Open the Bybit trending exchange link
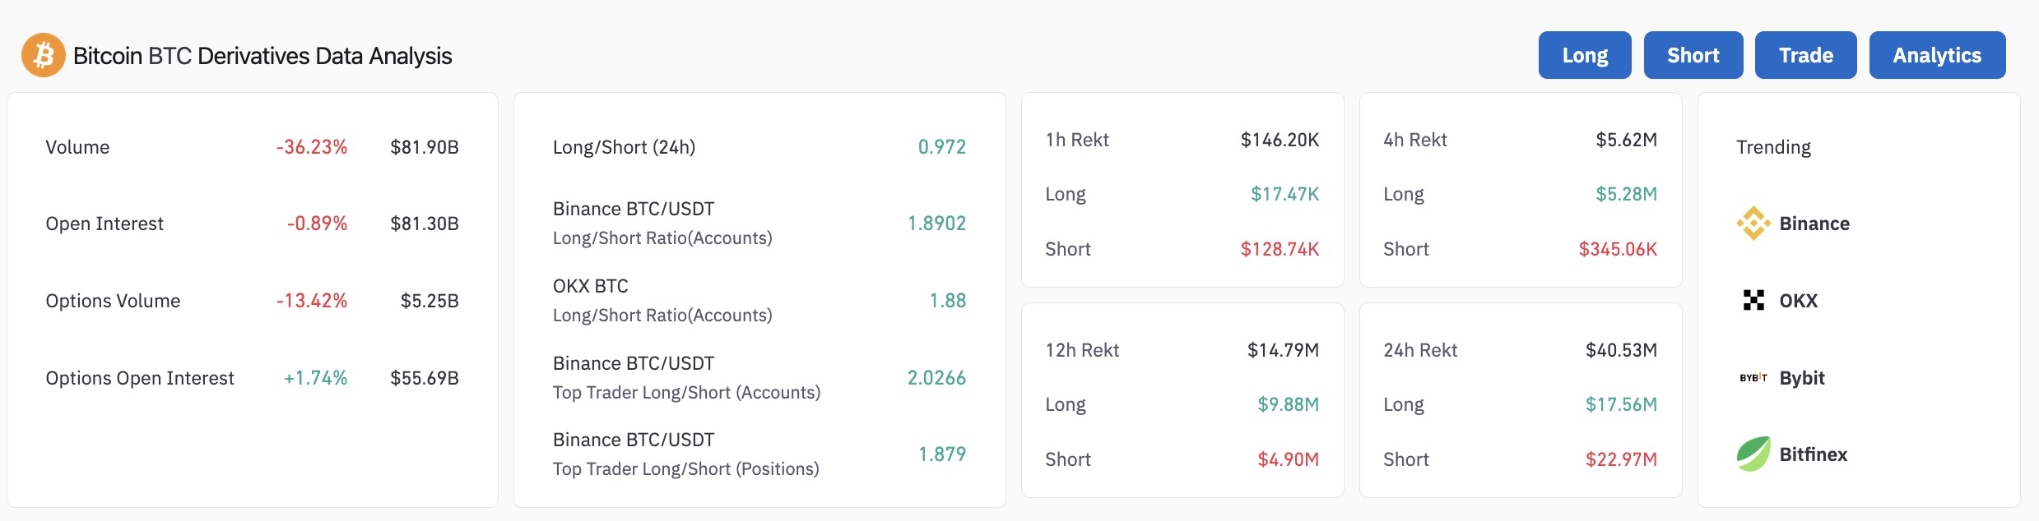This screenshot has height=521, width=2039. click(x=1802, y=378)
